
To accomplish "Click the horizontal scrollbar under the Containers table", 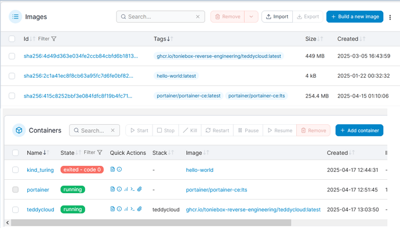I will (x=151, y=223).
